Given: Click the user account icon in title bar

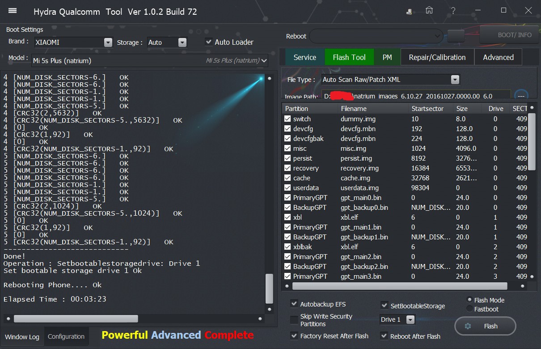Looking at the screenshot, I should 410,11.
